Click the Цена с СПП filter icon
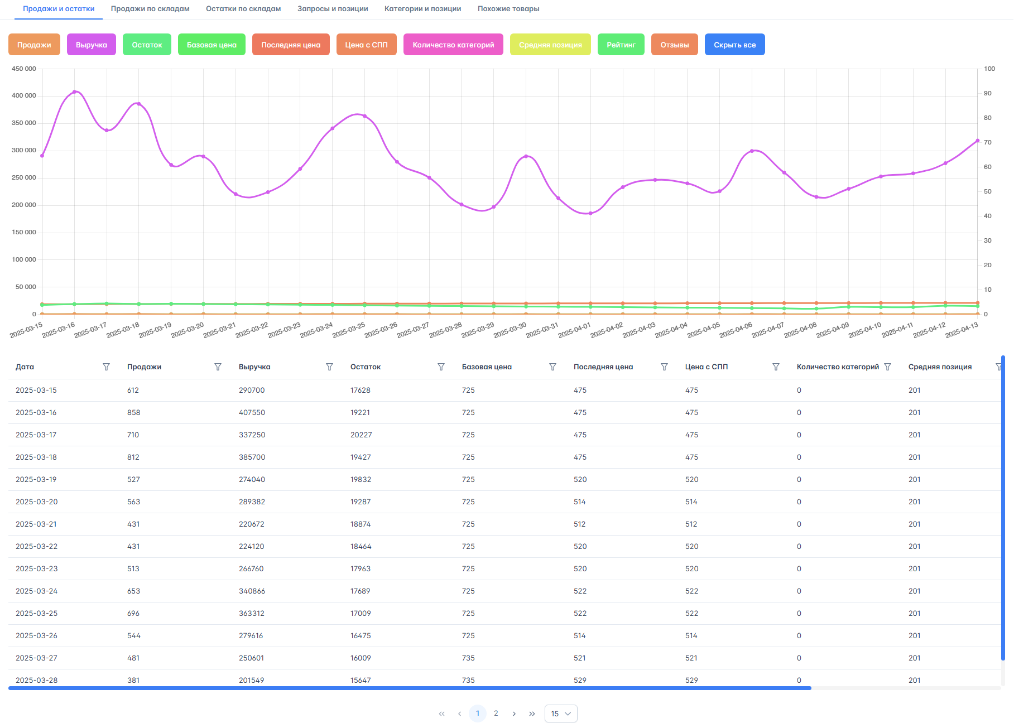The image size is (1014, 723). point(776,367)
